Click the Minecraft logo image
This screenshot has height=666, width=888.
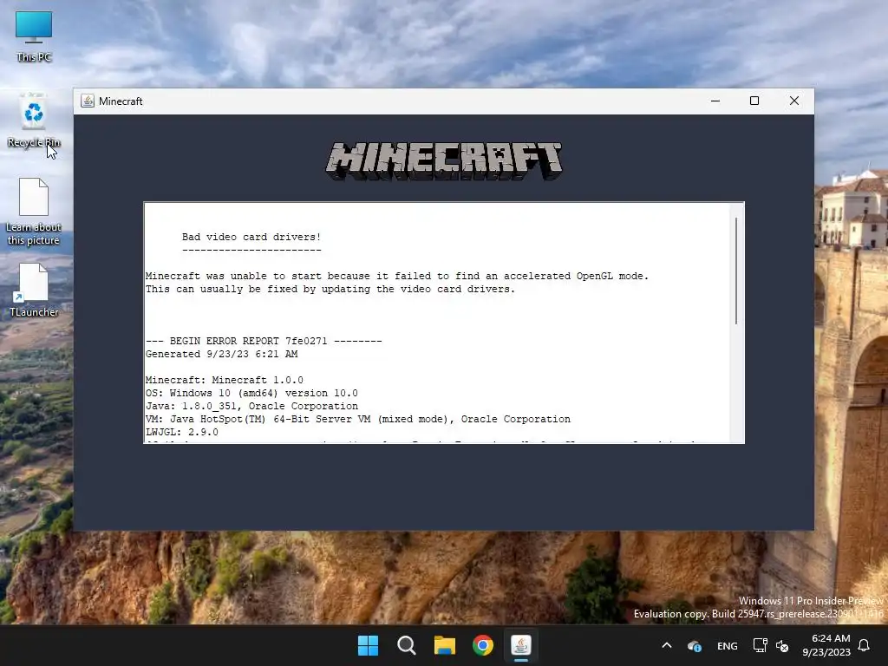coord(444,161)
